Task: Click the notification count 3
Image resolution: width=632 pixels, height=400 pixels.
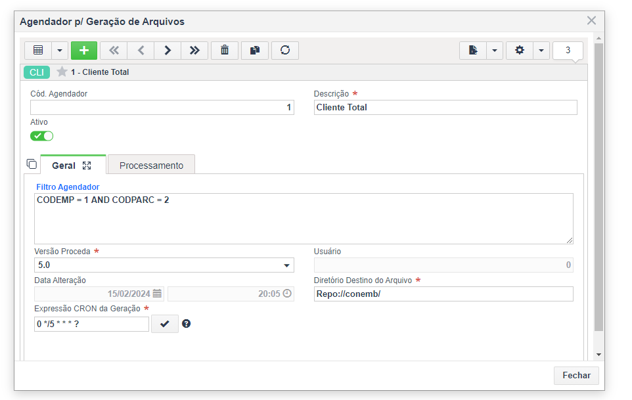Action: pos(568,51)
